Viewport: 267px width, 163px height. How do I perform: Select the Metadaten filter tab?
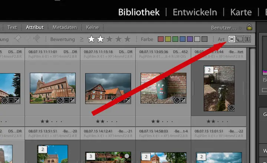(65, 27)
